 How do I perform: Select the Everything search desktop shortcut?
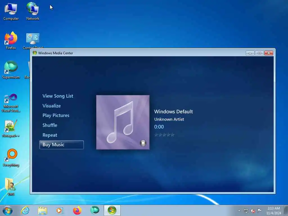[x=11, y=157]
